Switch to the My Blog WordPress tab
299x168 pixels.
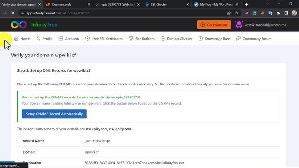point(216,4)
